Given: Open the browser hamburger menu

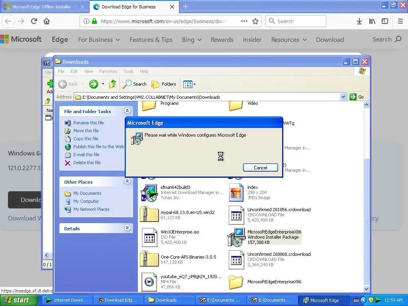Looking at the screenshot, I should tap(400, 21).
